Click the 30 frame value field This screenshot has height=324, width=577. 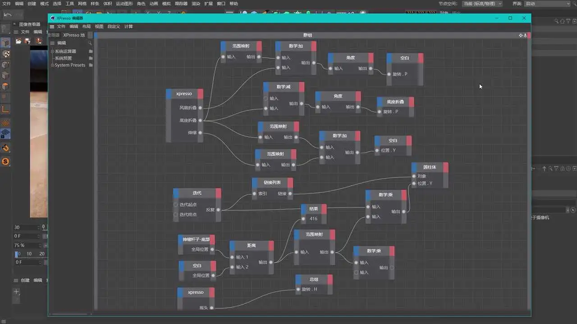(26, 227)
